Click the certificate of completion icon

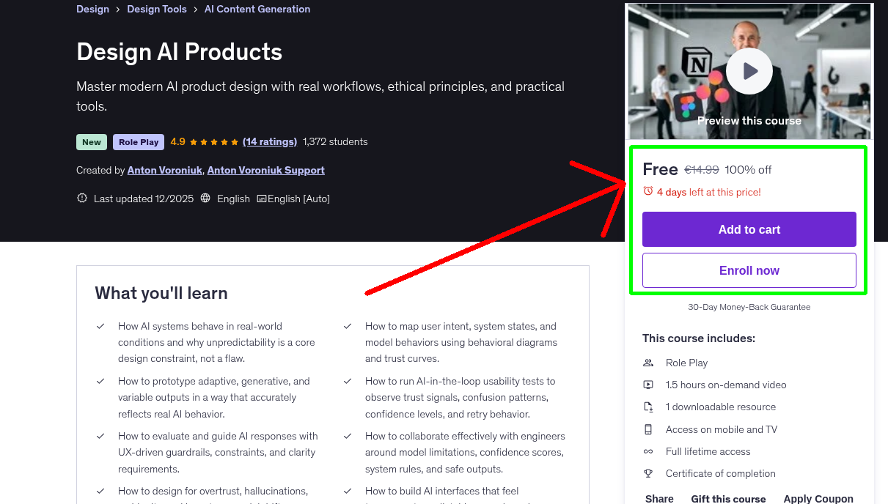pos(648,473)
